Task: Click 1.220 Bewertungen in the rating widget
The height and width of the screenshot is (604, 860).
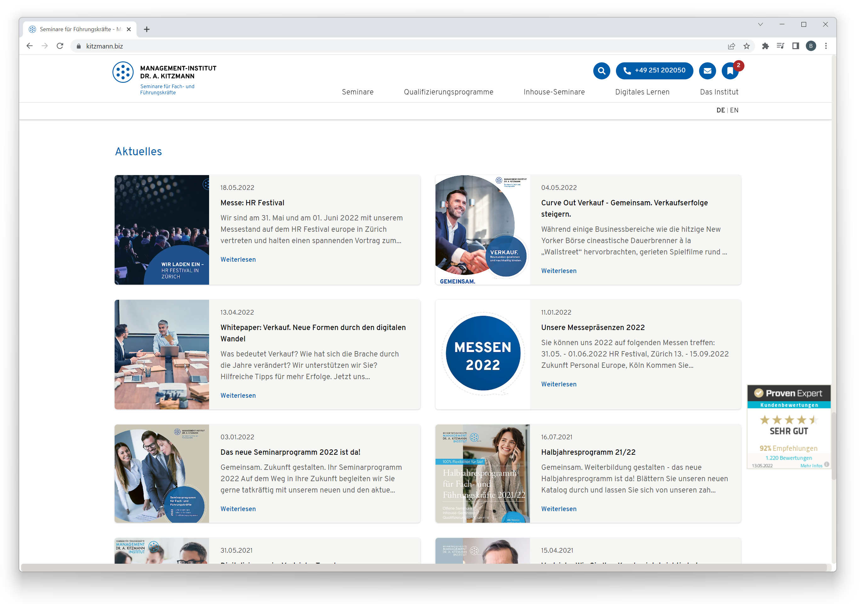Action: (x=789, y=458)
